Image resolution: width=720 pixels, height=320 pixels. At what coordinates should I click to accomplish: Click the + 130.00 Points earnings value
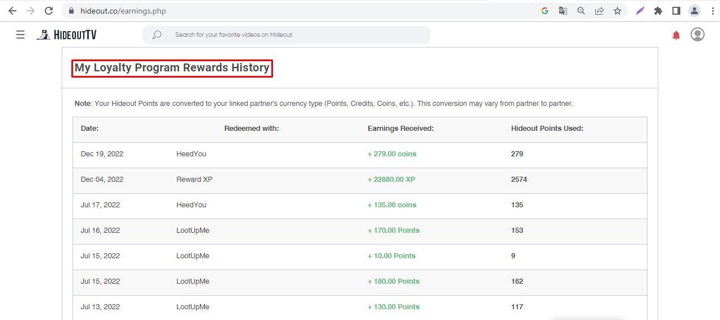pyautogui.click(x=394, y=307)
